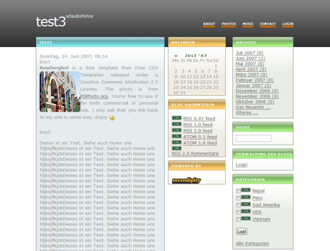Click the smiley emoticon after Enjoy
The height and width of the screenshot is (251, 330).
[x=112, y=117]
